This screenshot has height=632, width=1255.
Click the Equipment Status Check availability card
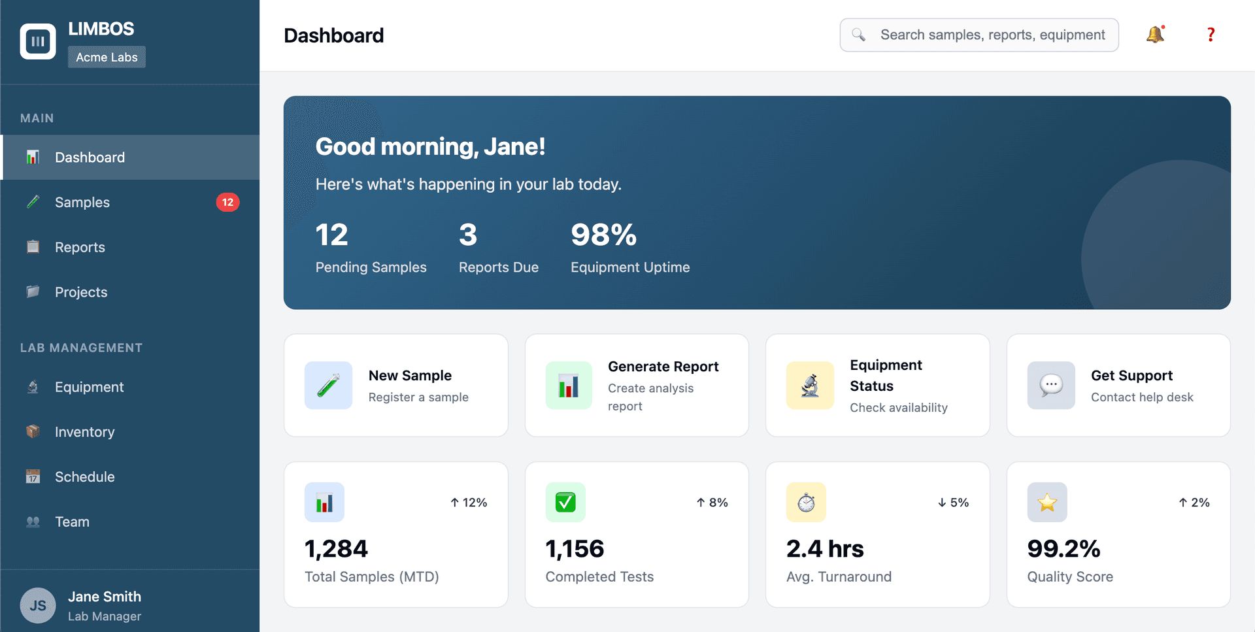877,386
